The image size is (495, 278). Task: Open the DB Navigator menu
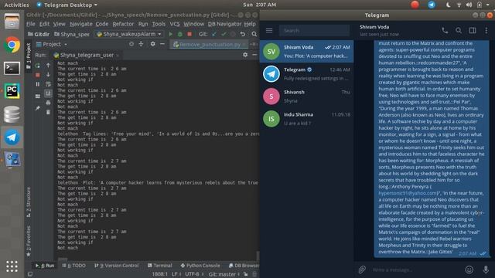(224, 24)
